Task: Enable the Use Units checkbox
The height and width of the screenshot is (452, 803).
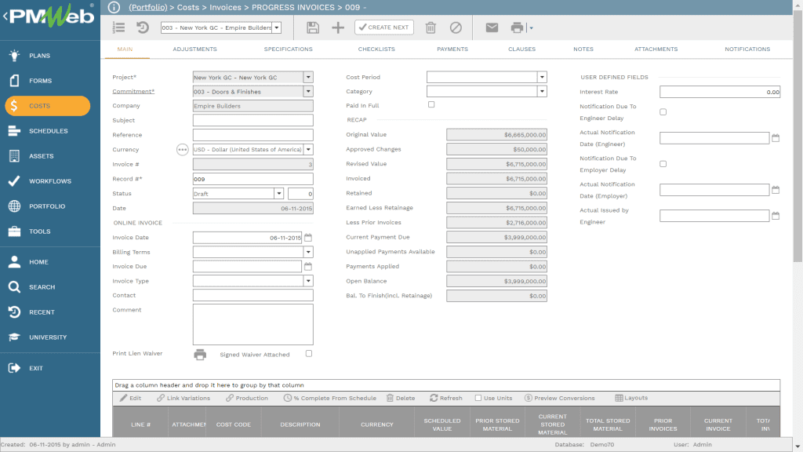Action: click(478, 398)
